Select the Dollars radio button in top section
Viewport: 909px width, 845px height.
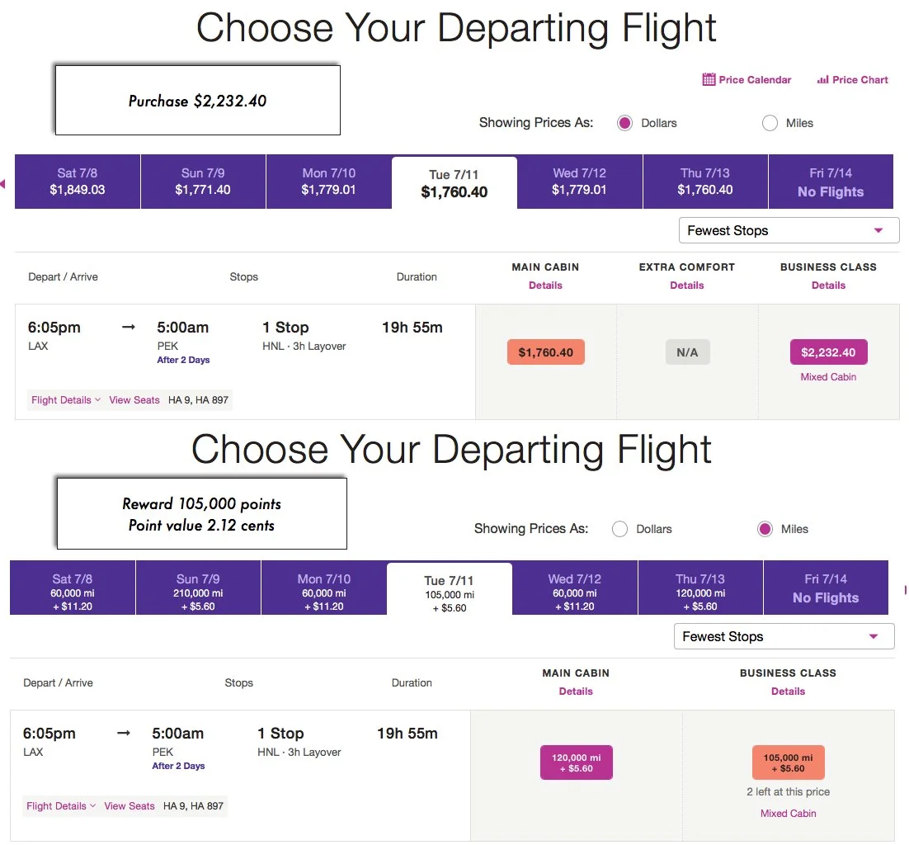pyautogui.click(x=625, y=123)
